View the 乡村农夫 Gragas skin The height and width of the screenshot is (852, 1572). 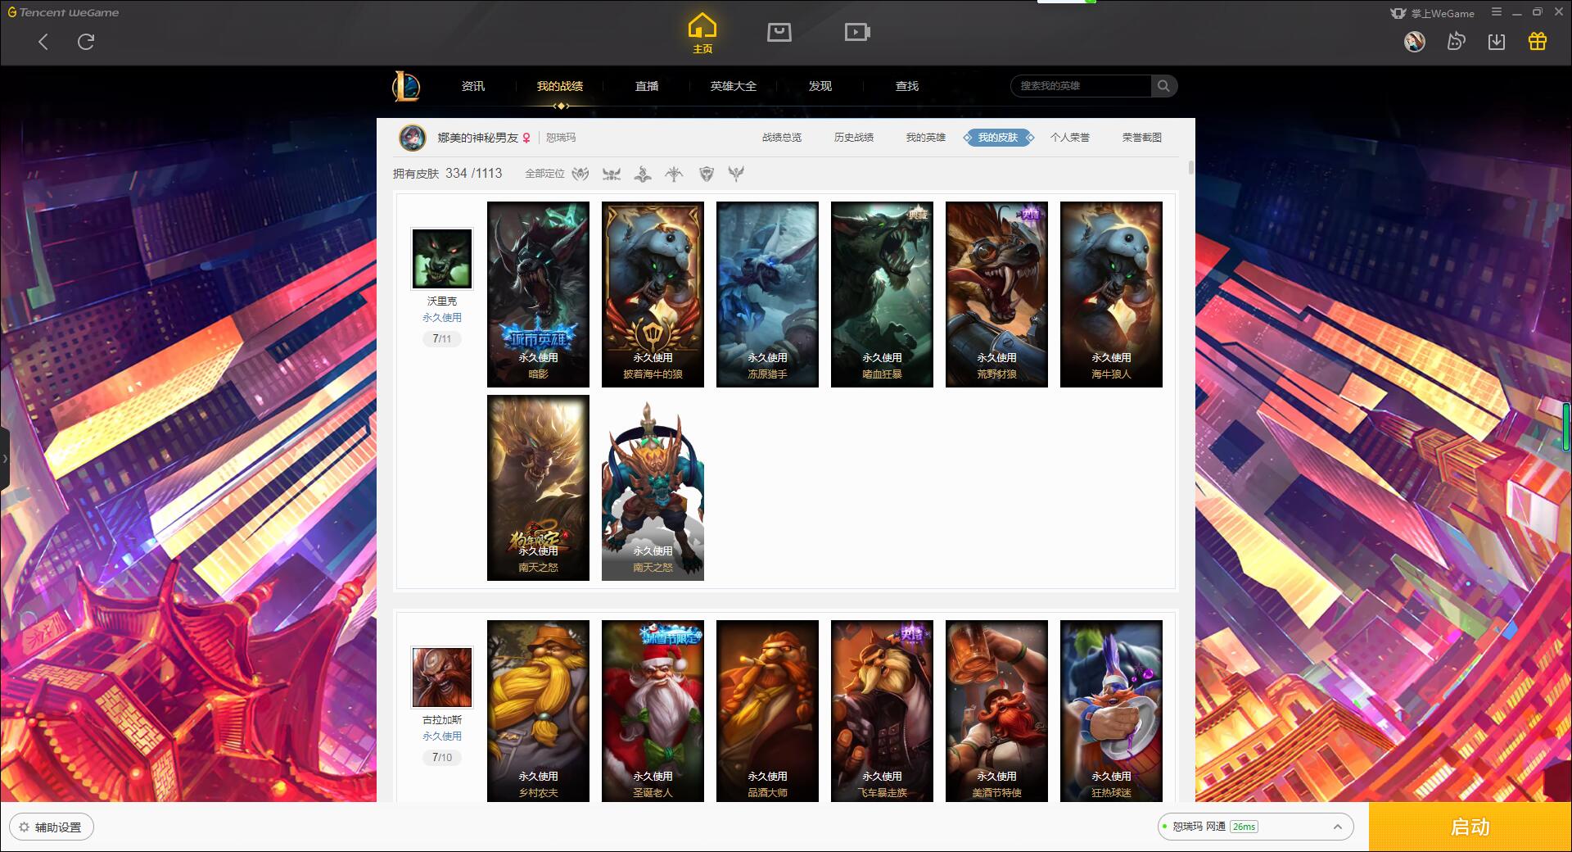538,710
